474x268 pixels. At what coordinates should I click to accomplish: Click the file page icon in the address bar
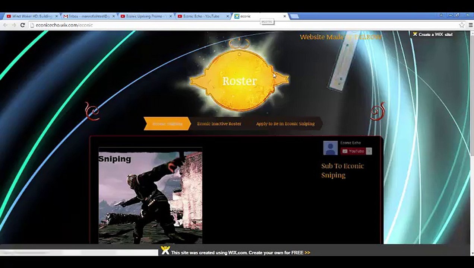(32, 25)
